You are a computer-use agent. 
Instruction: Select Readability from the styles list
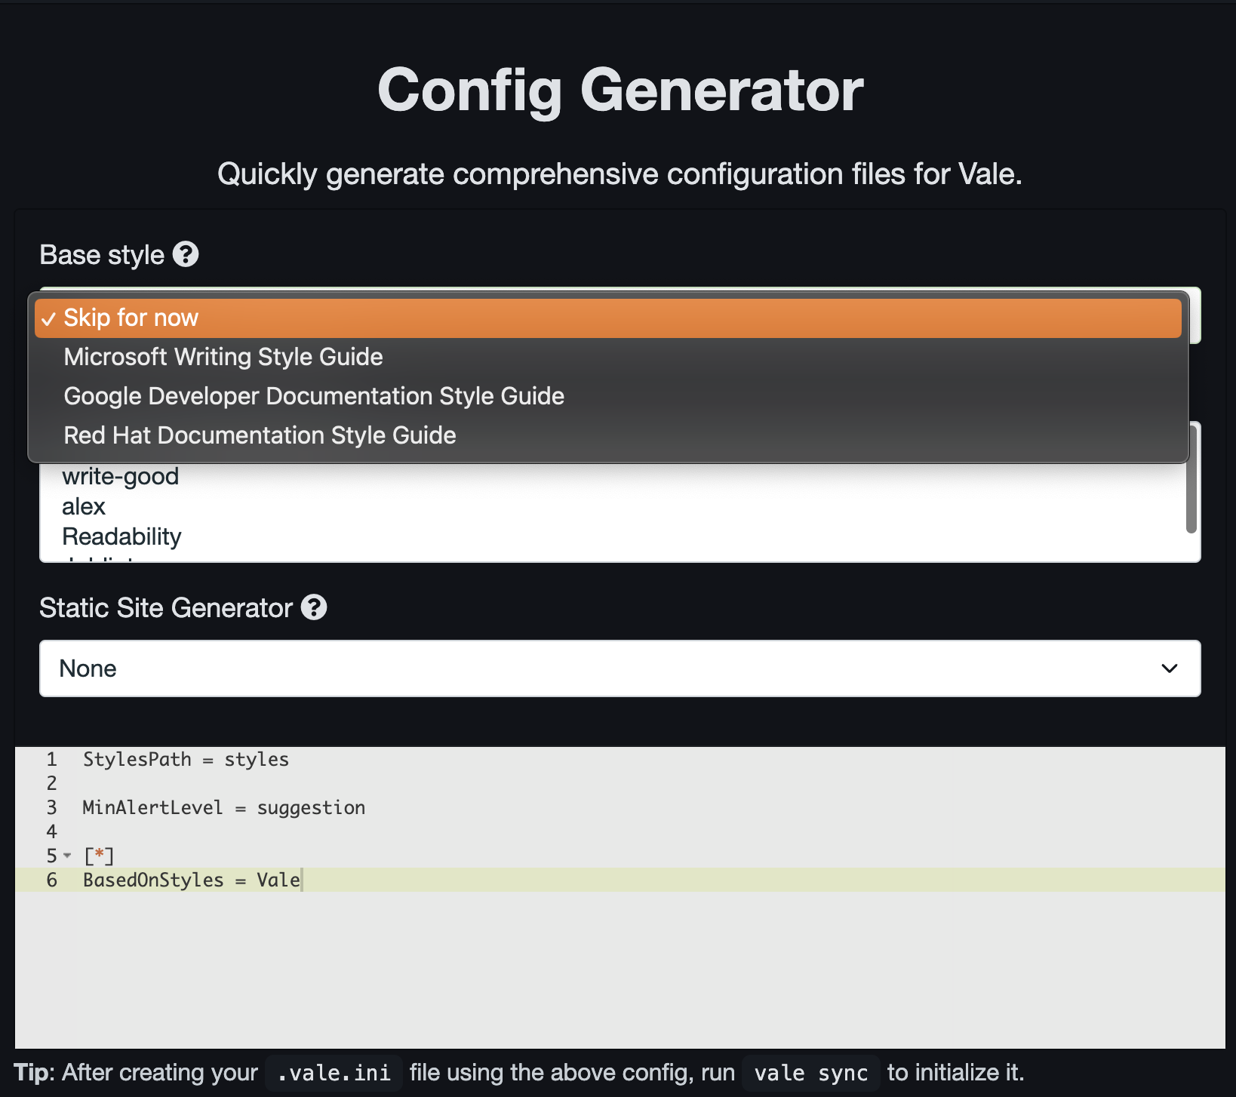pos(121,536)
